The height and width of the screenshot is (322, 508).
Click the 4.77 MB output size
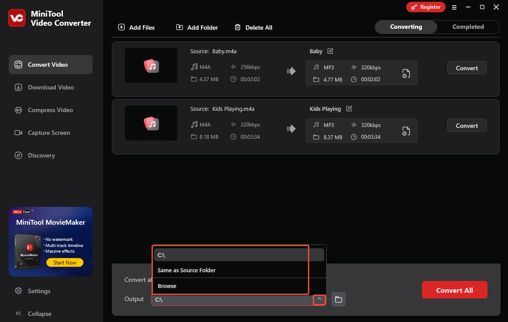click(333, 79)
